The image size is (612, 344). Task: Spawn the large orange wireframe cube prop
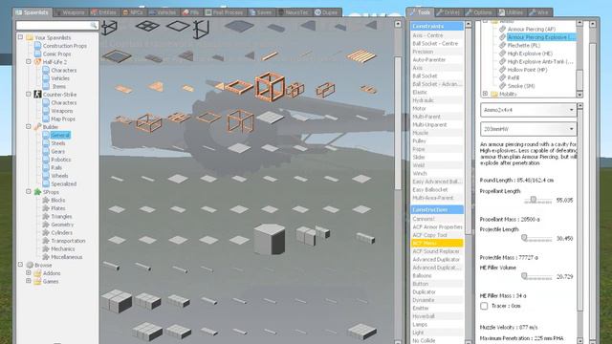point(270,87)
